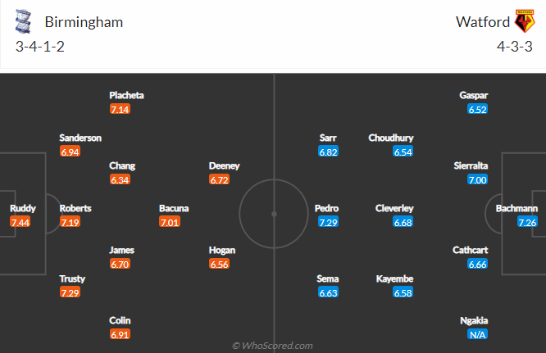Click the WhoScored.com copyright watermark

pyautogui.click(x=273, y=346)
